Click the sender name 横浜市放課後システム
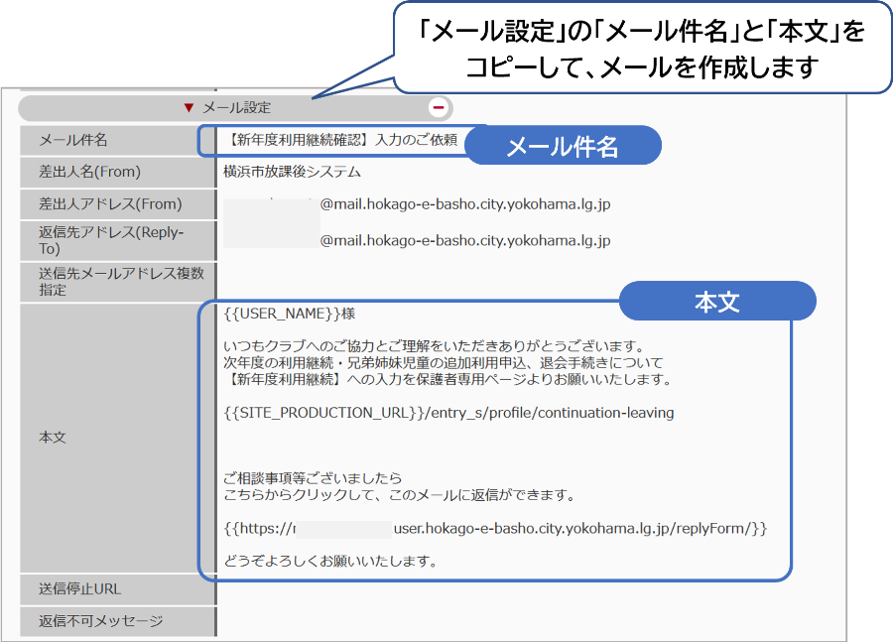The height and width of the screenshot is (642, 893). (x=292, y=172)
